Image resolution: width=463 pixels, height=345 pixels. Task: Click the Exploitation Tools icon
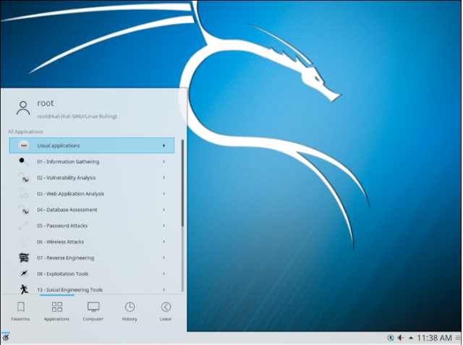click(24, 273)
